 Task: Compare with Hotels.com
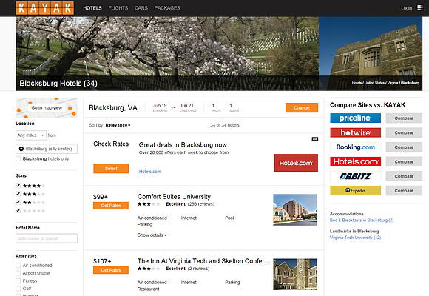[404, 161]
